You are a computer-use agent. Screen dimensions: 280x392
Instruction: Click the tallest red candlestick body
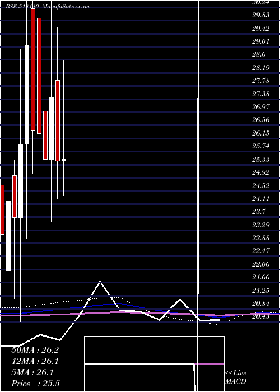click(x=33, y=69)
